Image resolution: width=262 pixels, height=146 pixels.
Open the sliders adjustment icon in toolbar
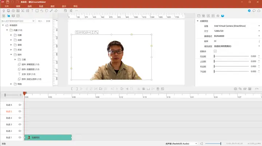pyautogui.click(x=71, y=11)
